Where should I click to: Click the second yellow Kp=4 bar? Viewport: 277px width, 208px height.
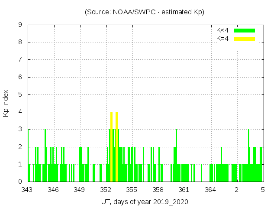[x=117, y=146]
